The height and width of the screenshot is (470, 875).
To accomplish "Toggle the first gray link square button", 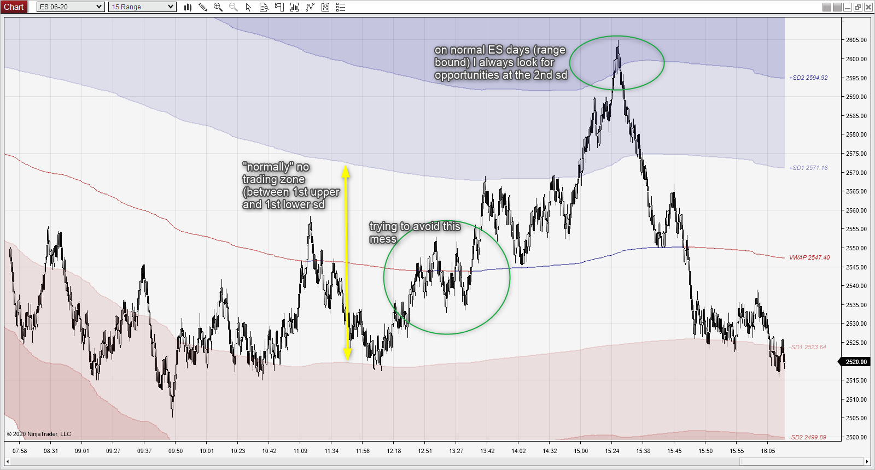I will (827, 7).
